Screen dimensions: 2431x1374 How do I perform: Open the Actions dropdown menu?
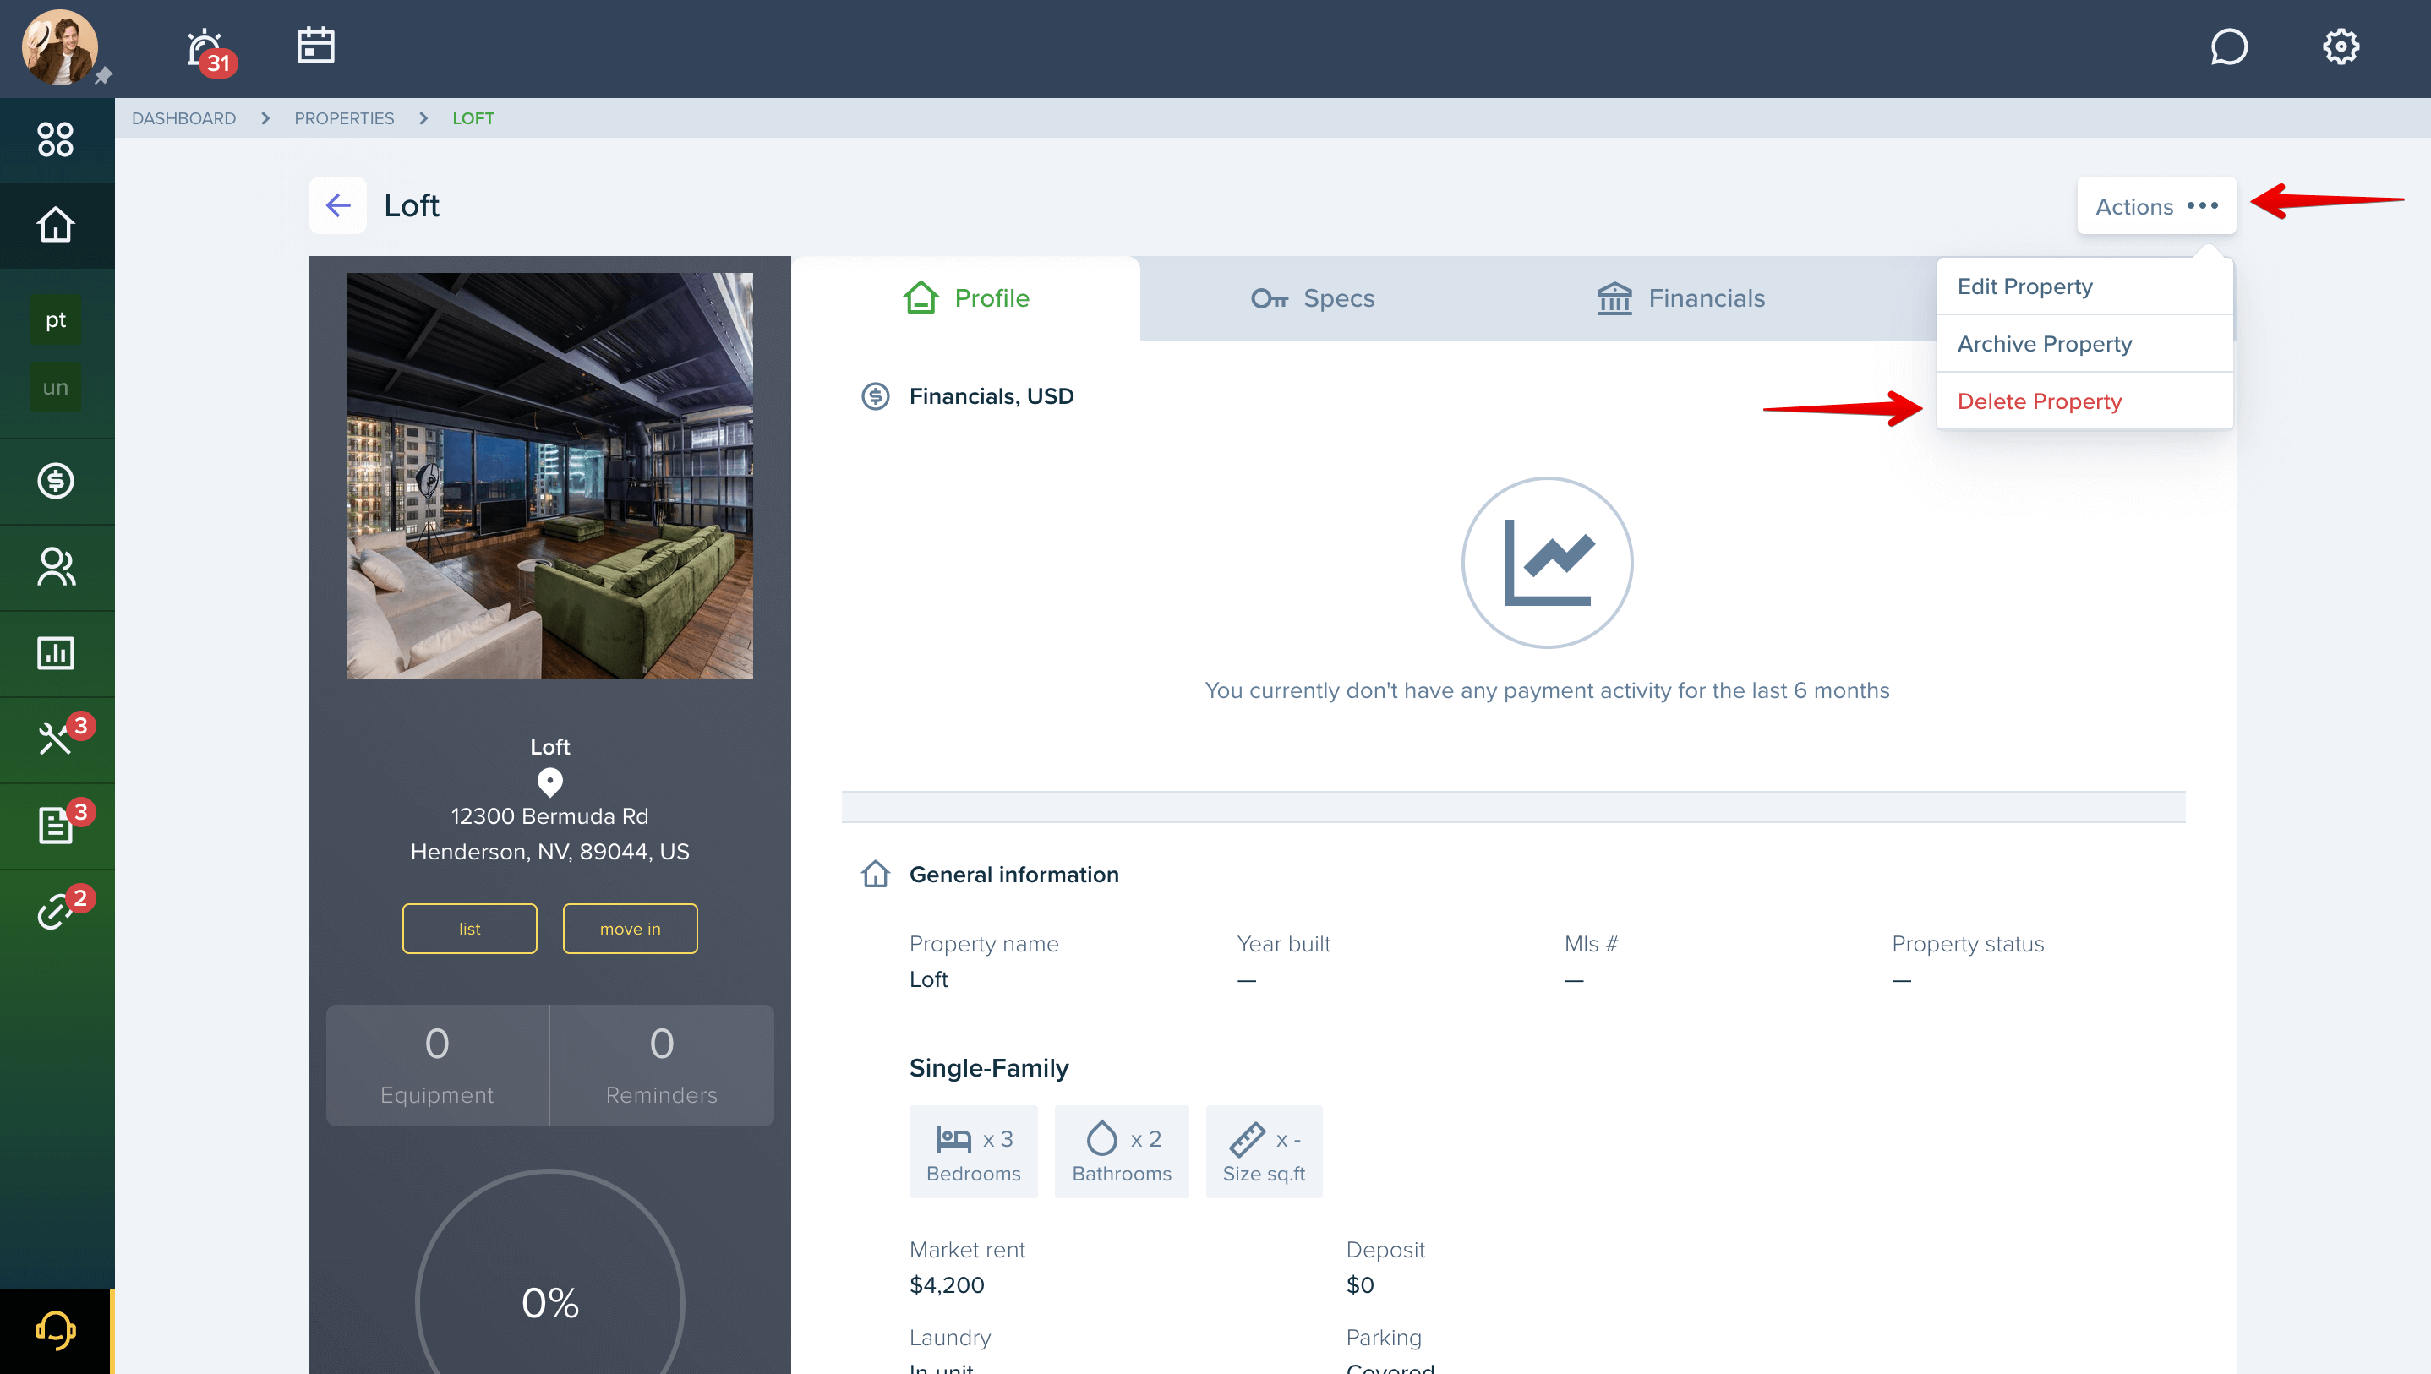click(2156, 205)
